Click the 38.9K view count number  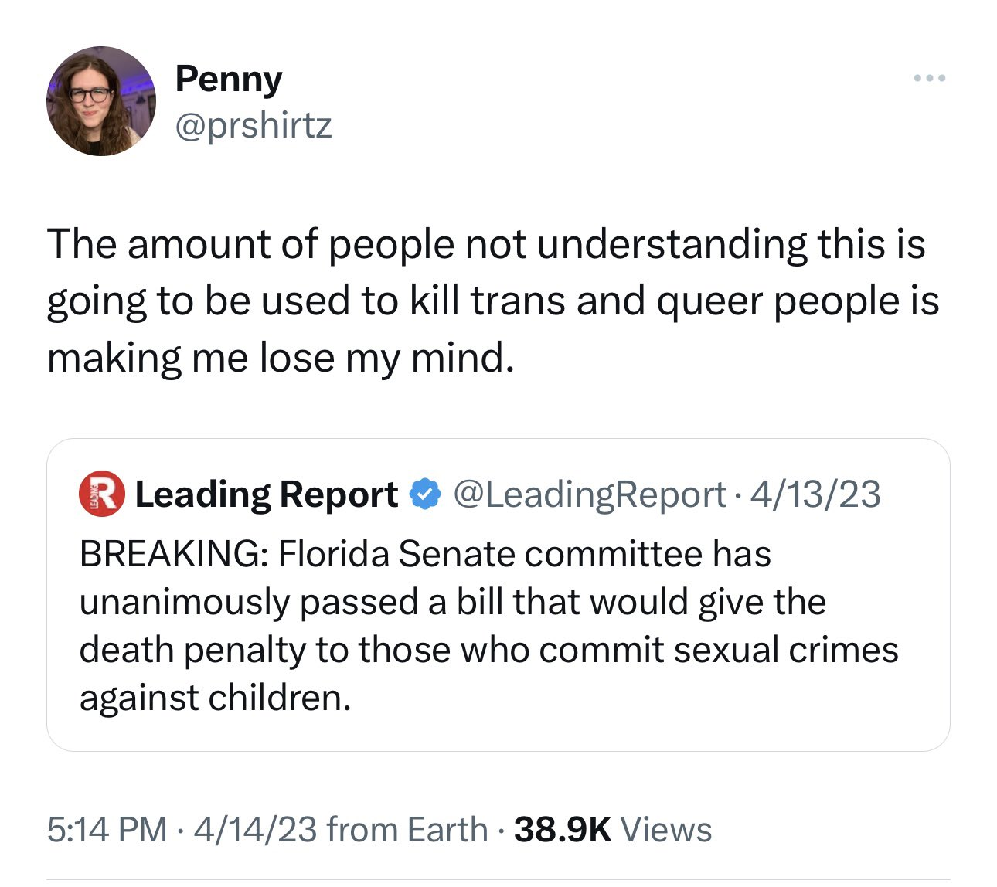click(563, 830)
